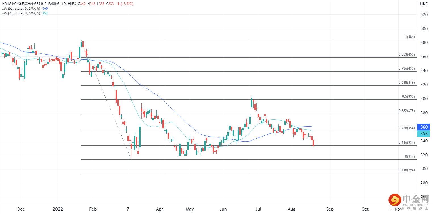Select the -0.116(294) Fibonacci level label
Screen dimensions: 433x214
[x=406, y=170]
